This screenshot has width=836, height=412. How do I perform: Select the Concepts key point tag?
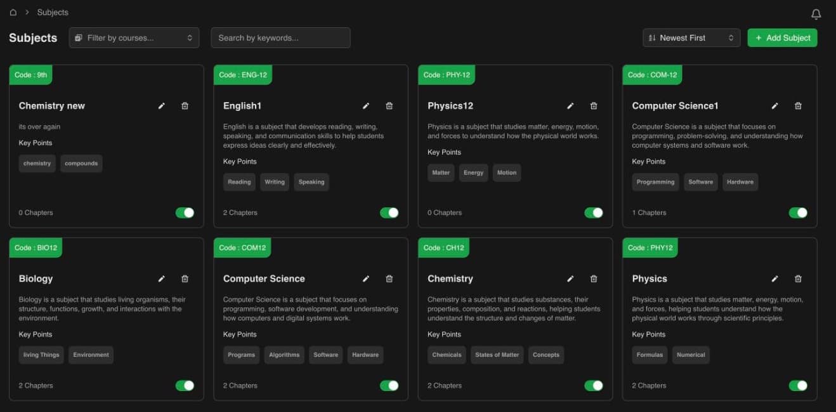coord(546,355)
